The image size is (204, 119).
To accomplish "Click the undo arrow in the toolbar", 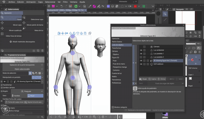I will pyautogui.click(x=62, y=6).
